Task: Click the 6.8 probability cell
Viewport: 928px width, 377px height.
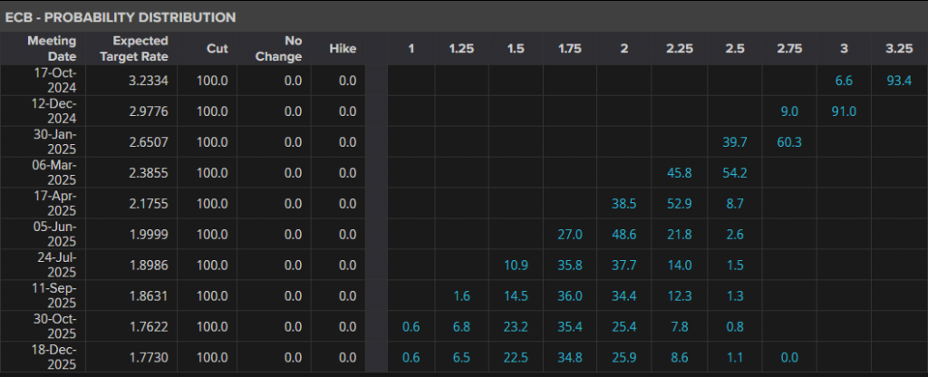Action: [461, 326]
